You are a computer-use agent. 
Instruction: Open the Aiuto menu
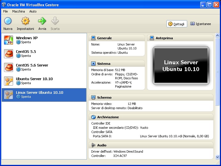tap(33, 11)
